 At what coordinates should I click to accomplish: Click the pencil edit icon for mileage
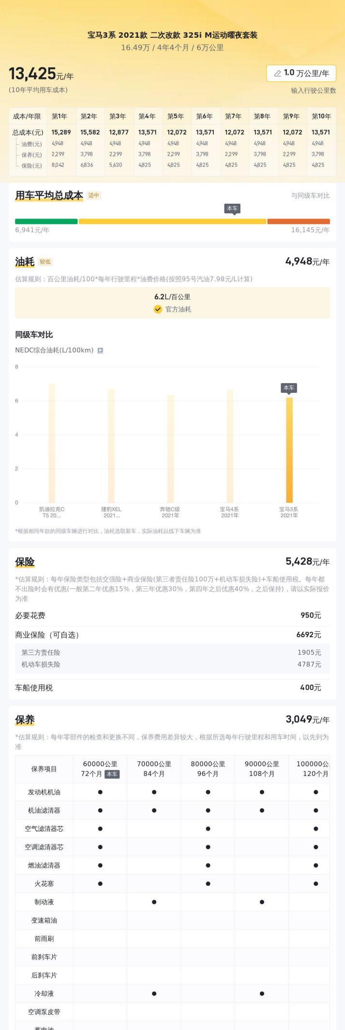coord(277,74)
